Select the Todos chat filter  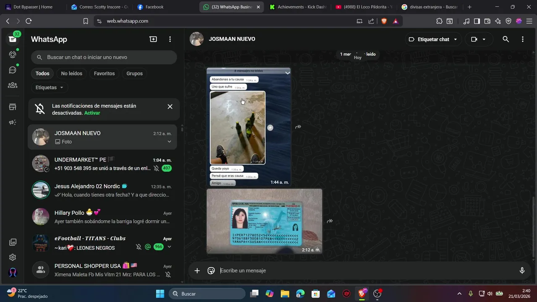click(x=42, y=73)
